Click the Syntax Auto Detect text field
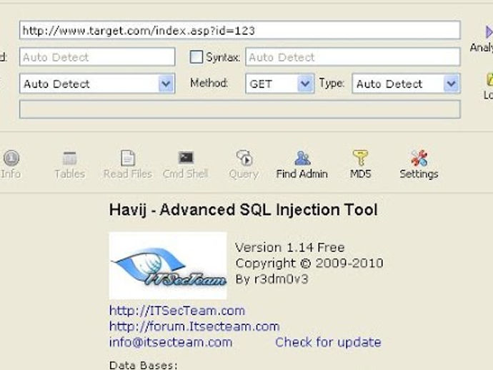 coord(353,57)
